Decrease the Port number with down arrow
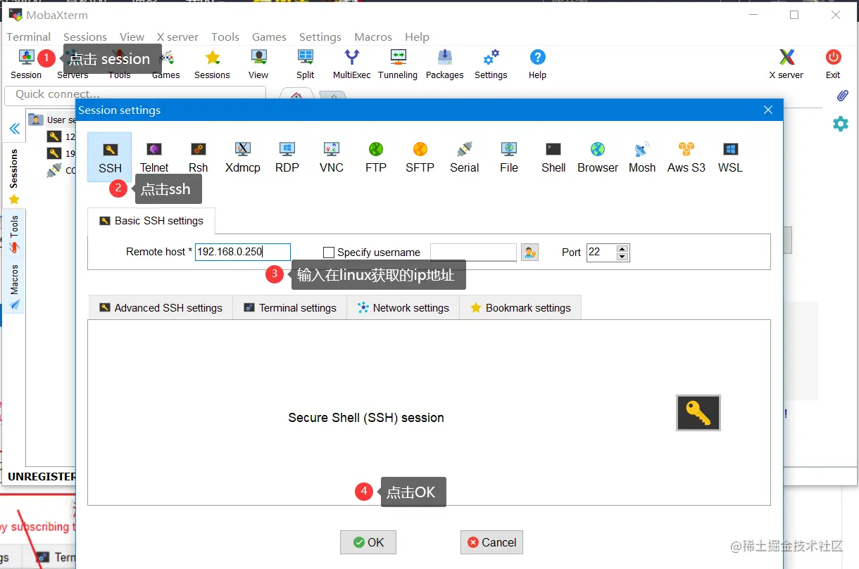 coord(622,257)
